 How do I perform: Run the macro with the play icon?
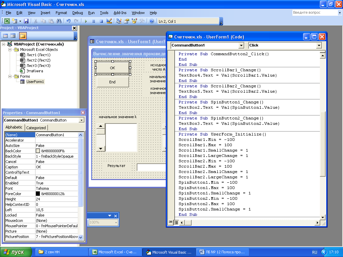click(x=86, y=21)
